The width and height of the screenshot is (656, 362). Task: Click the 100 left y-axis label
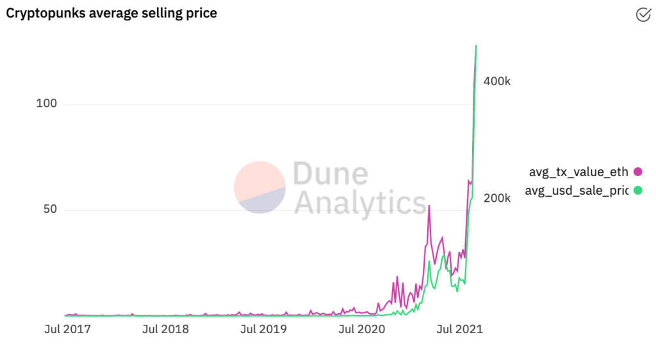(46, 103)
